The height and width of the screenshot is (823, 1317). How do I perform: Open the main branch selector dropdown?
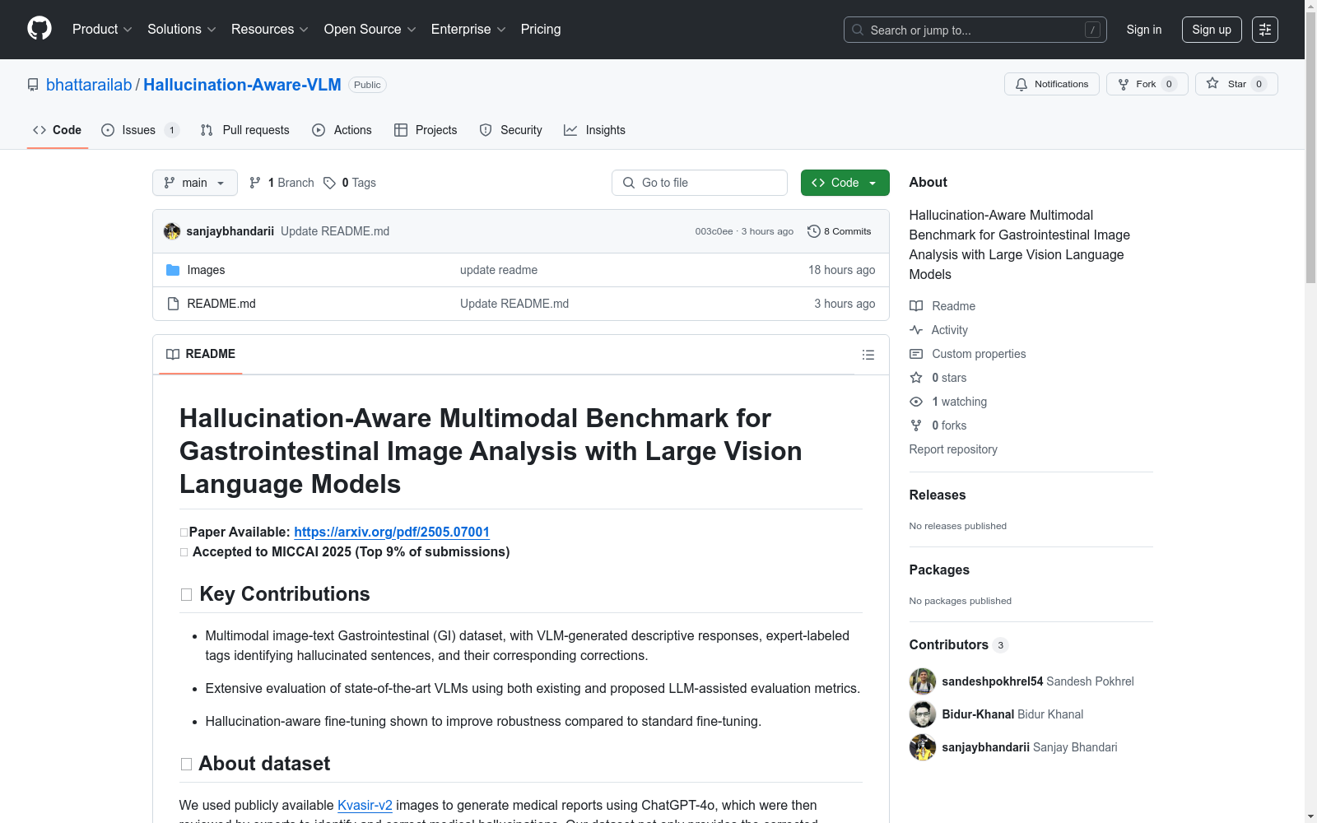pyautogui.click(x=195, y=183)
